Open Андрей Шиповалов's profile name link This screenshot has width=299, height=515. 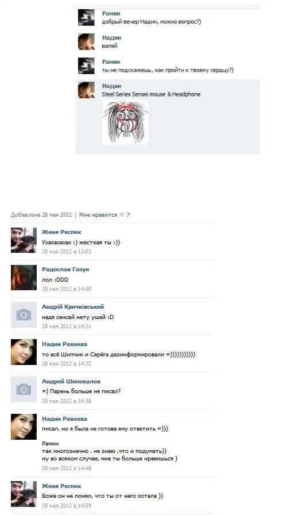pos(71,381)
